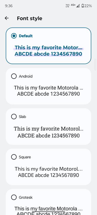Image resolution: width=97 pixels, height=215 pixels.
Task: Tap the Android font sample text
Action: pos(48,91)
